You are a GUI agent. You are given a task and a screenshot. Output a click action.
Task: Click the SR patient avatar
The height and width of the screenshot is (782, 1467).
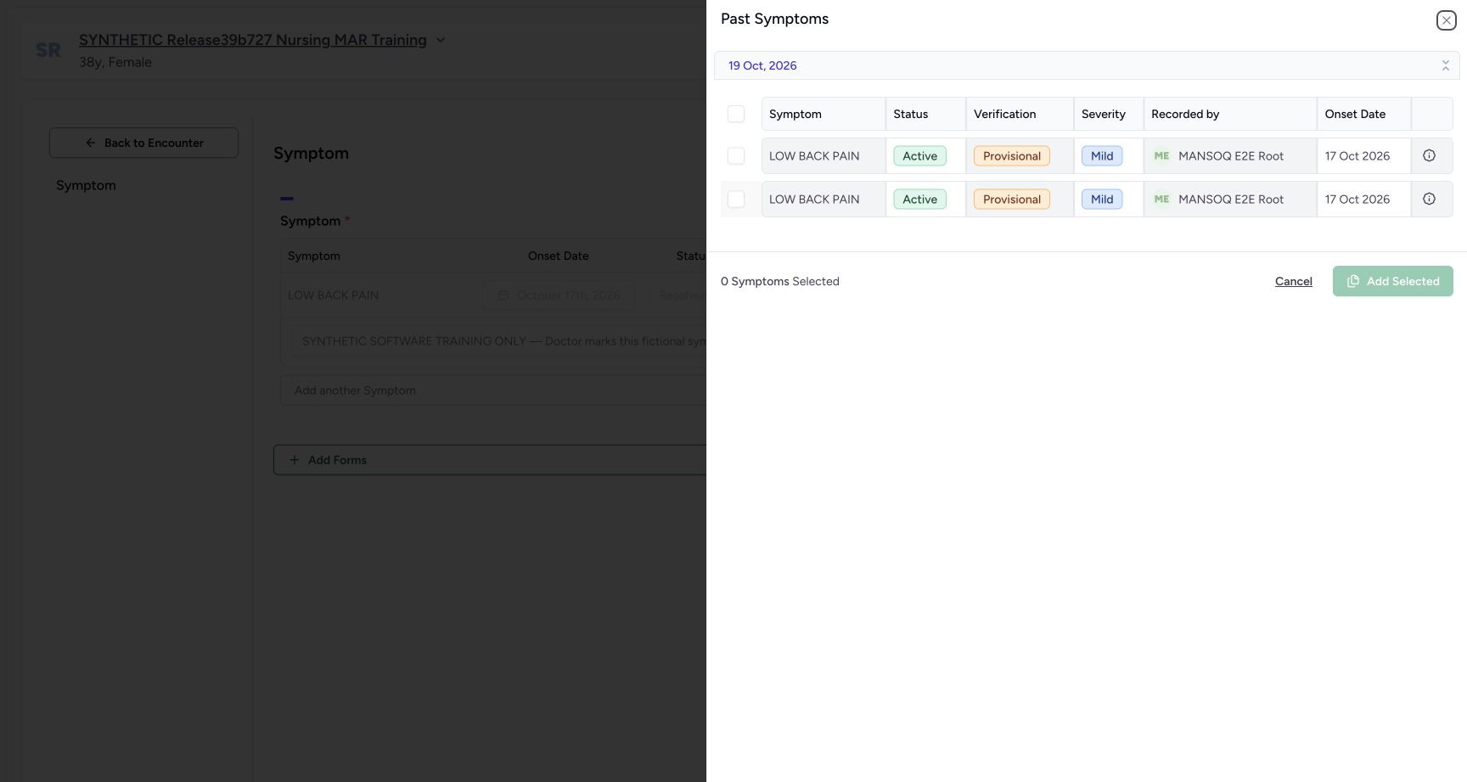pos(48,50)
